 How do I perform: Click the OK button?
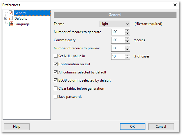(133, 127)
